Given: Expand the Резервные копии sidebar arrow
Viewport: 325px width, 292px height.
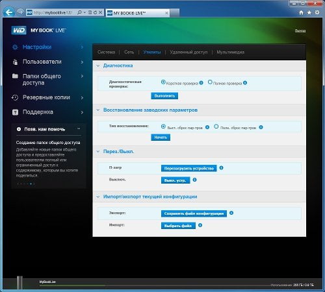Looking at the screenshot, I should tap(82, 98).
